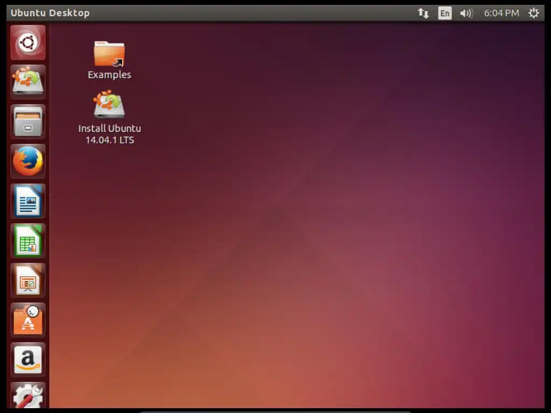Open the Files manager in launcher
551x413 pixels.
[x=28, y=122]
